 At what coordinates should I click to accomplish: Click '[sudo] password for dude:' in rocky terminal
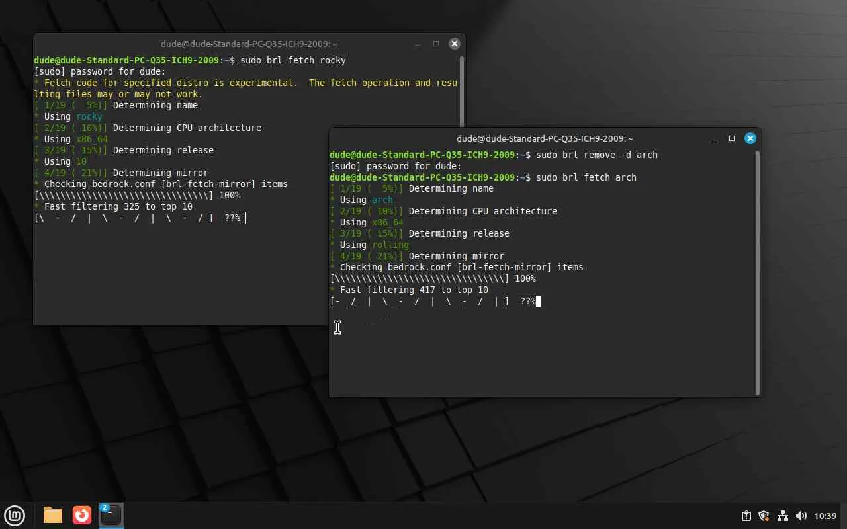[100, 71]
